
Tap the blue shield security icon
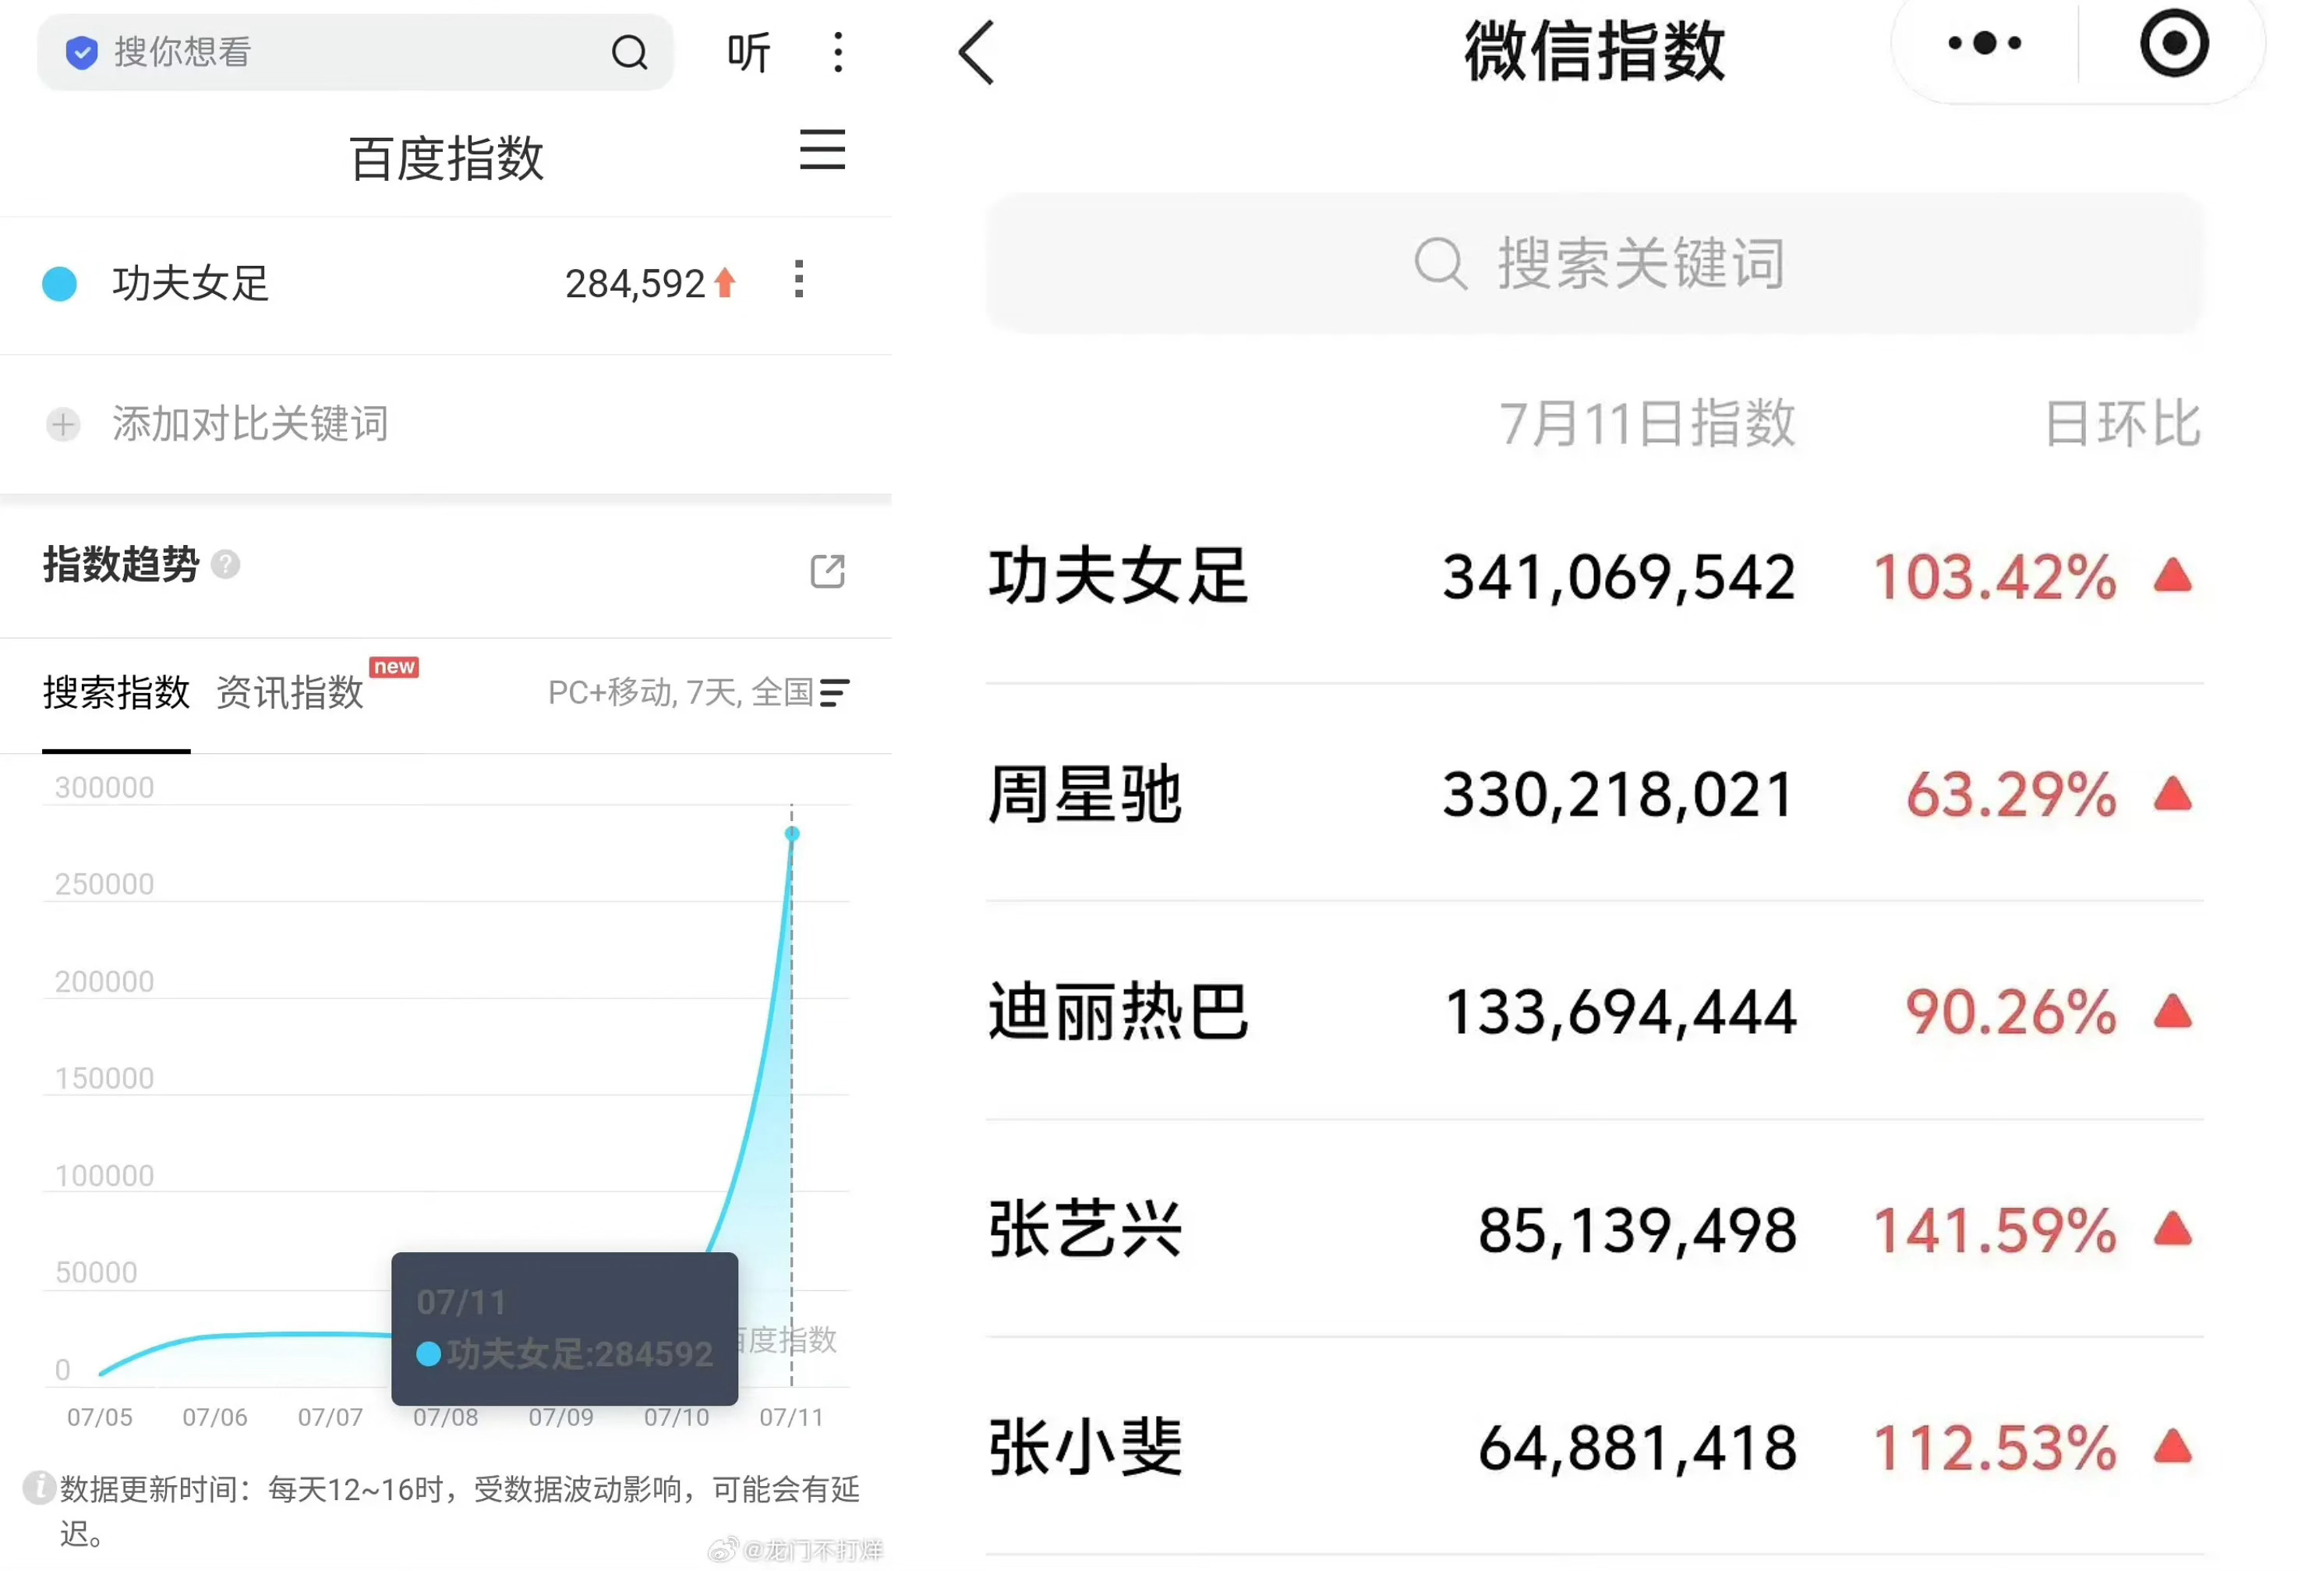pyautogui.click(x=81, y=52)
